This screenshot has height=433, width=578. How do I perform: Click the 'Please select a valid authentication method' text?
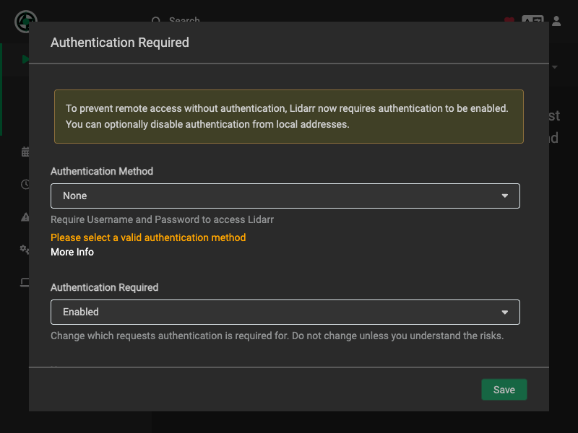[x=148, y=237]
